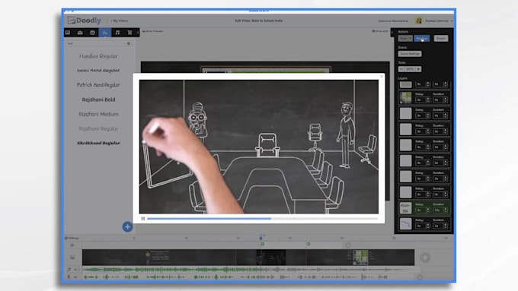Click the Export button
This screenshot has width=518, height=291.
(x=441, y=38)
